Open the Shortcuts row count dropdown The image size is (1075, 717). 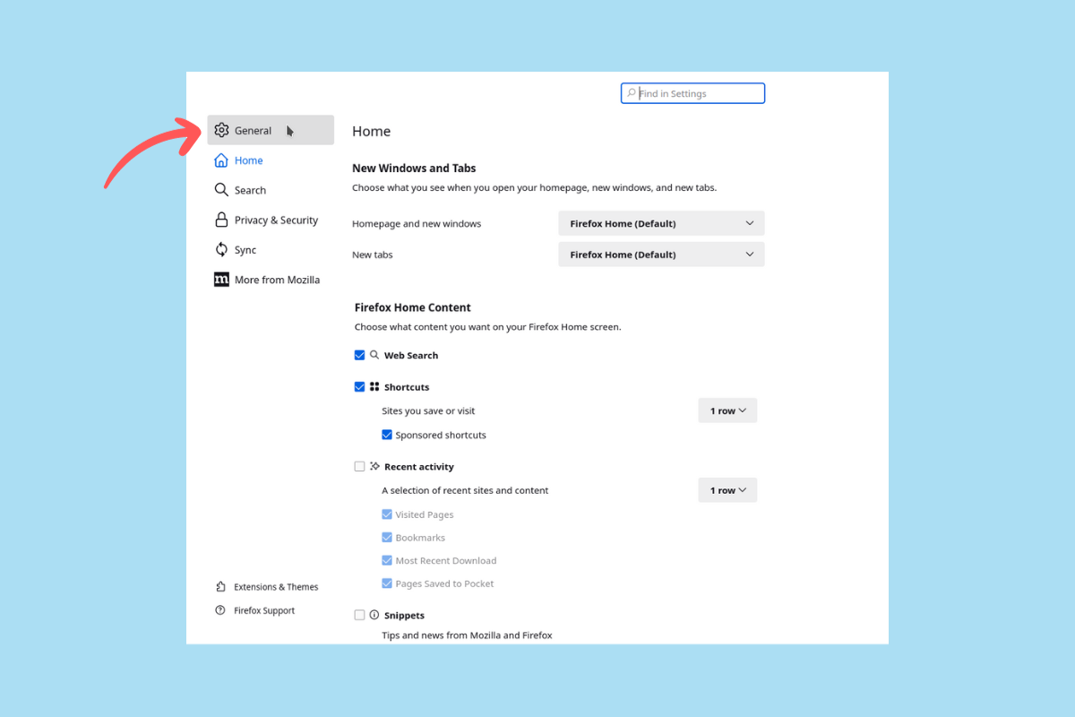tap(727, 410)
